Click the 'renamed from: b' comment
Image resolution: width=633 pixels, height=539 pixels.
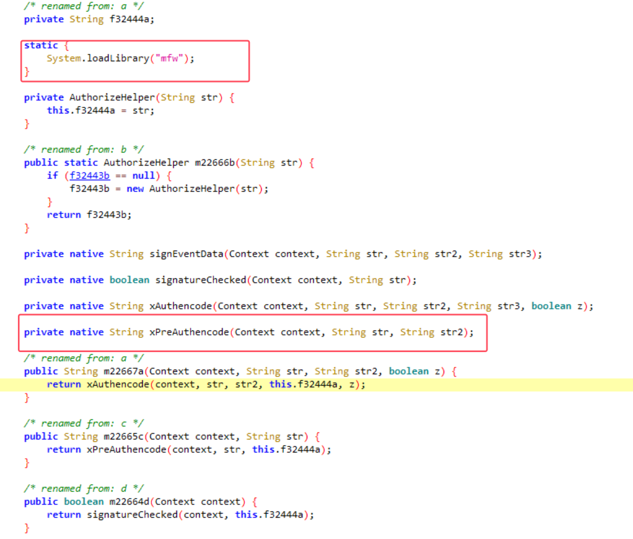pos(84,149)
